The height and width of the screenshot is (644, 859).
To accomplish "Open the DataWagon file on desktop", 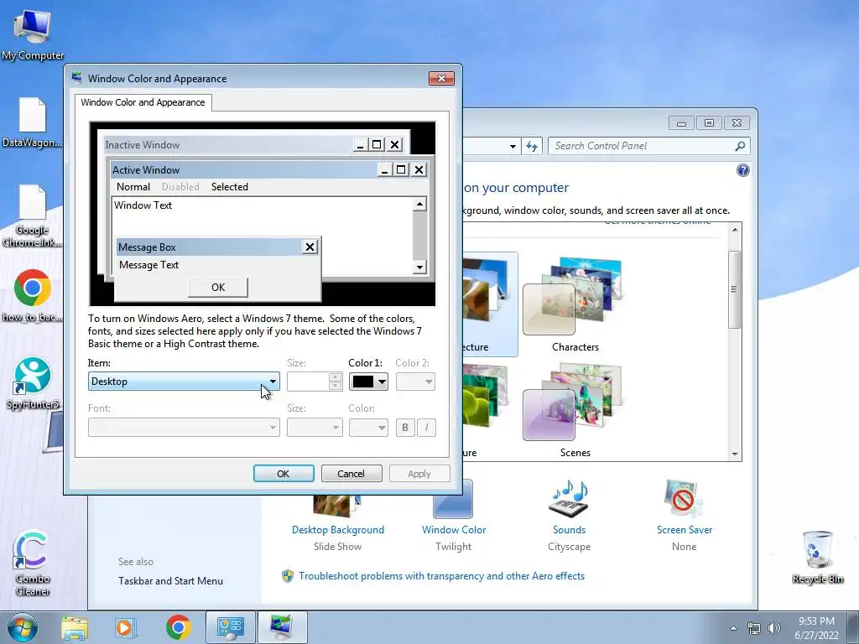I will click(32, 122).
